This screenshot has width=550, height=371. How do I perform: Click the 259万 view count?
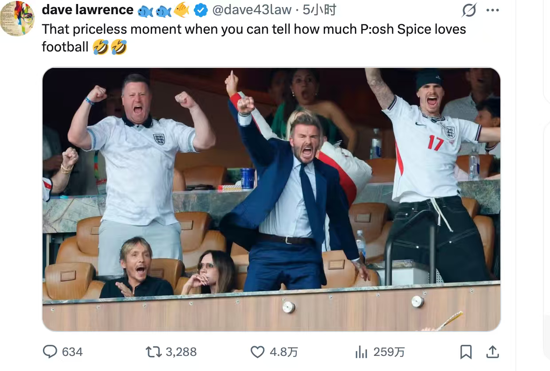[389, 352]
